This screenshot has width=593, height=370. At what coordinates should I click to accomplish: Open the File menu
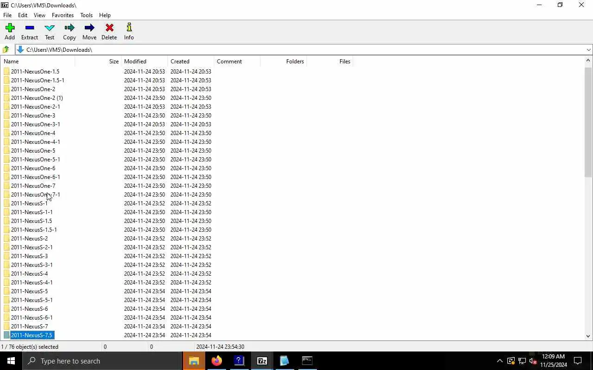[x=7, y=15]
